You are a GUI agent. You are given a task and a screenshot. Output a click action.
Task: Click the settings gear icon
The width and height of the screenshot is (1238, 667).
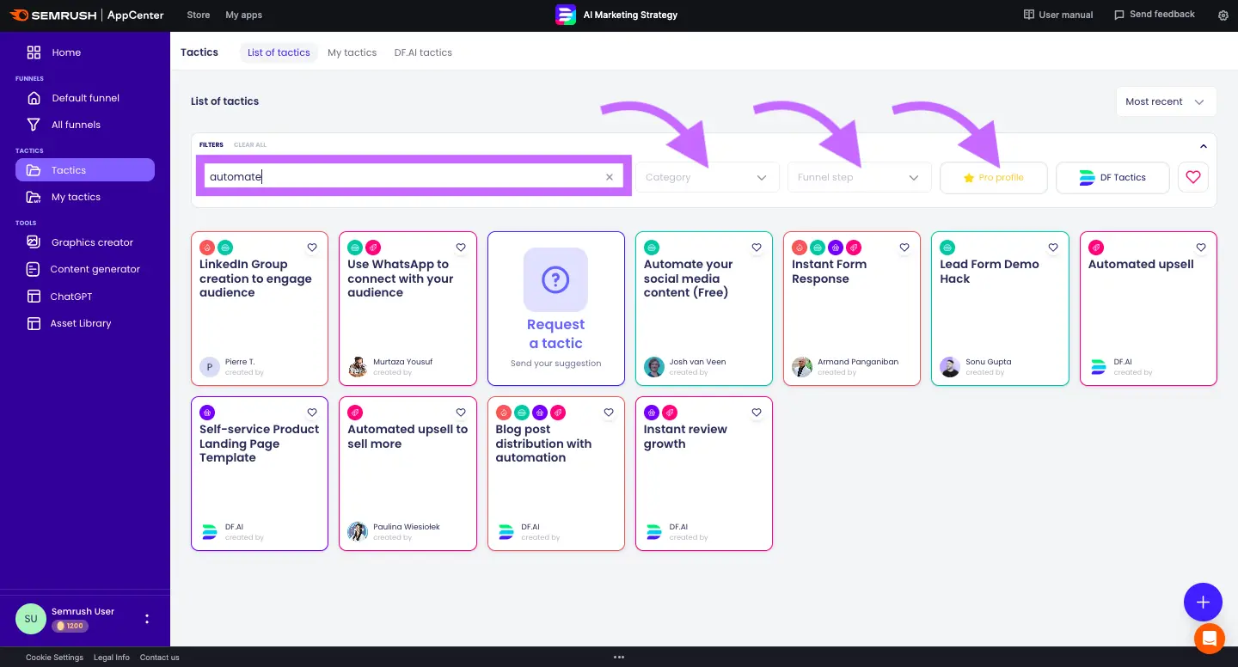[1223, 15]
